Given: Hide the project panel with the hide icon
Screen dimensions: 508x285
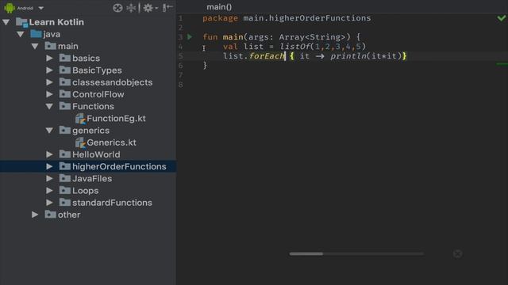Looking at the screenshot, I should click(167, 8).
